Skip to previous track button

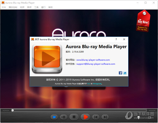pos(96,117)
